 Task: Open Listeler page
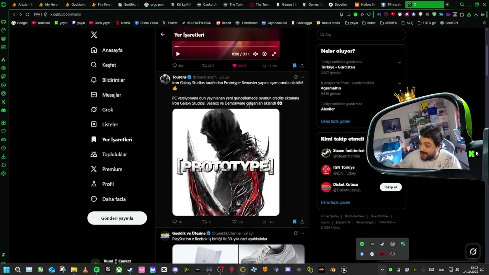coord(105,125)
